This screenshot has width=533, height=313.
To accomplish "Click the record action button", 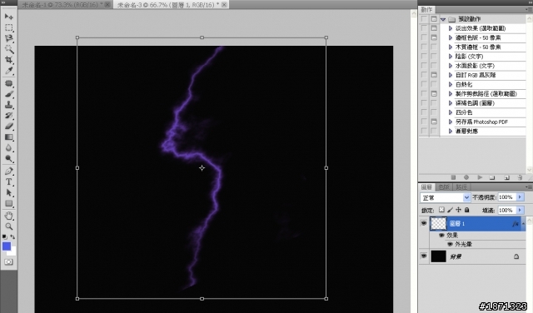I will click(x=466, y=177).
